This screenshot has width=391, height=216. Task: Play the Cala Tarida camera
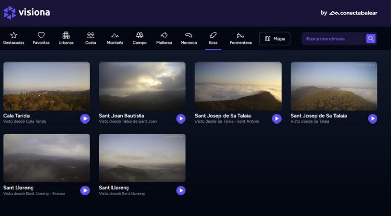click(85, 119)
